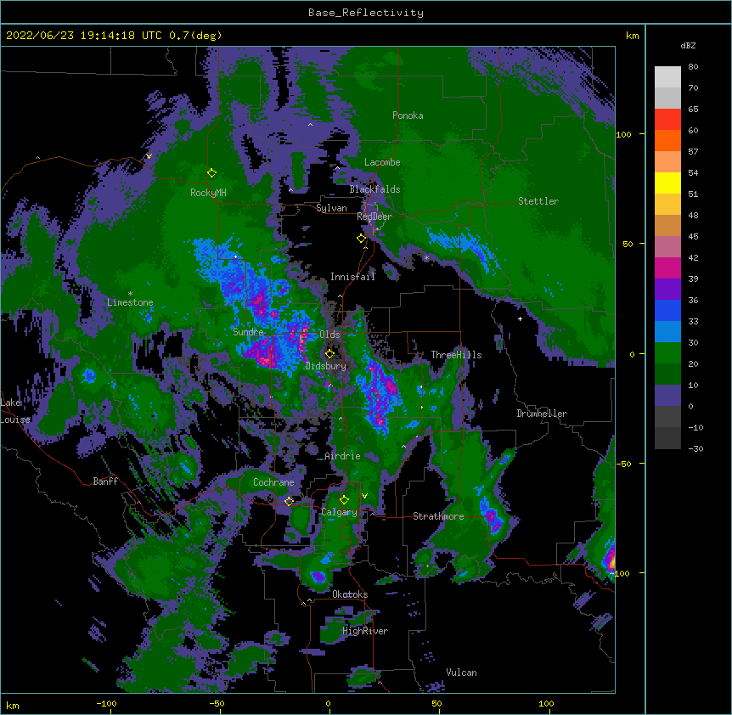Click the Sylvan city label
The height and width of the screenshot is (715, 732).
(331, 208)
